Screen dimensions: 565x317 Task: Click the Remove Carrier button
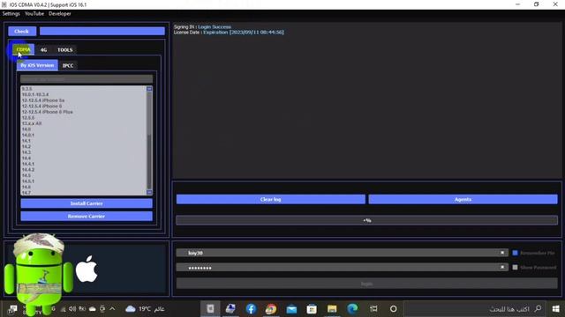87,217
